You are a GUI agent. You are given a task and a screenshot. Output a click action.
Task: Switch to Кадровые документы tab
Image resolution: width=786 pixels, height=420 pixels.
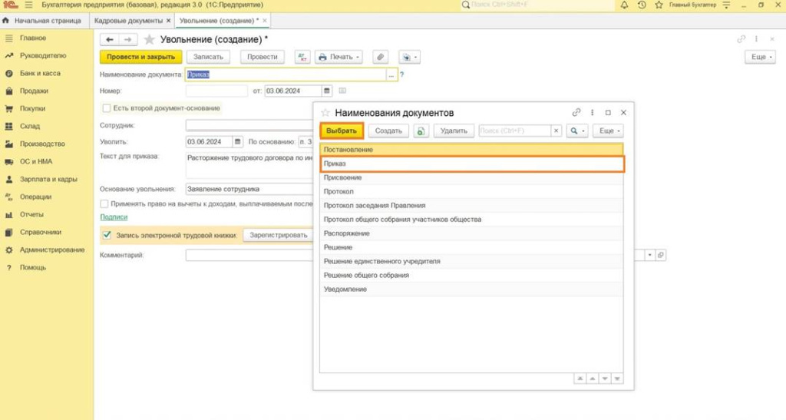point(128,21)
